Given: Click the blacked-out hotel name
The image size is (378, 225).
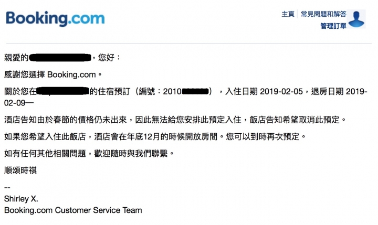Looking at the screenshot, I should (63, 91).
